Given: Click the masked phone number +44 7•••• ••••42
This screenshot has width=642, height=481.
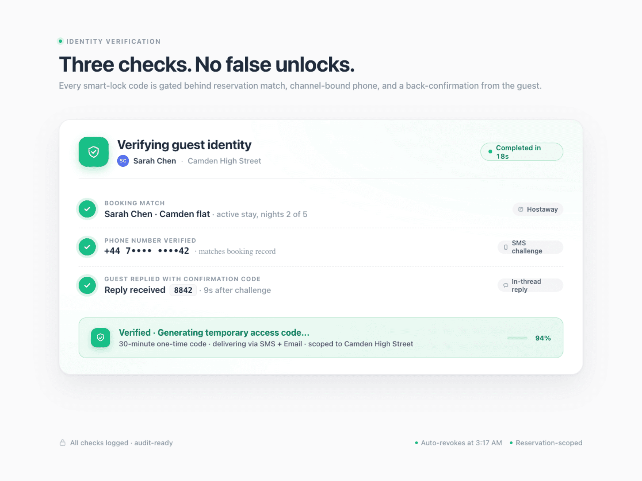Looking at the screenshot, I should [147, 251].
